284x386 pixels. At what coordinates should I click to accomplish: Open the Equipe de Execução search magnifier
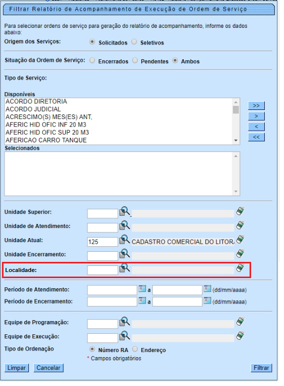125,336
